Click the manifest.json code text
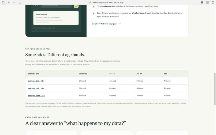216x135 pixels. point(151,6)
